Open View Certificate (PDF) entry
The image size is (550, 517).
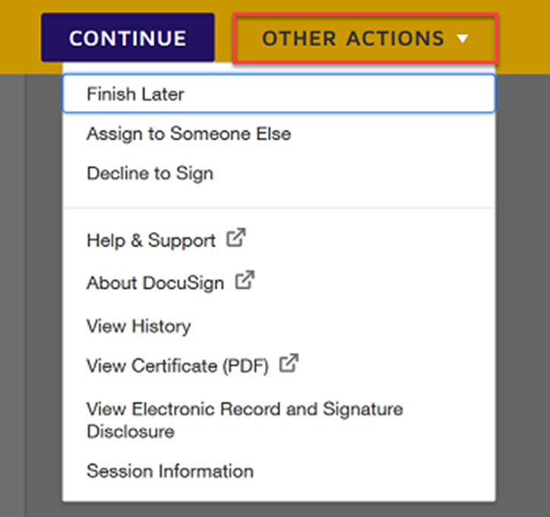[178, 366]
